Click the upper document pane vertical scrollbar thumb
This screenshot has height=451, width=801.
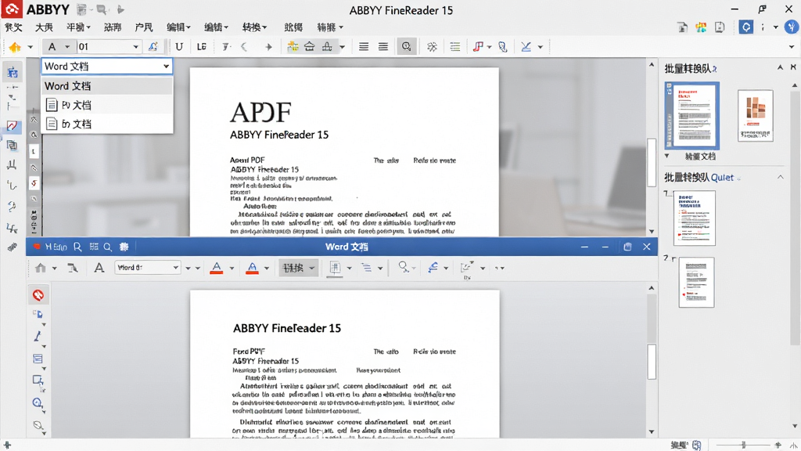point(652,164)
